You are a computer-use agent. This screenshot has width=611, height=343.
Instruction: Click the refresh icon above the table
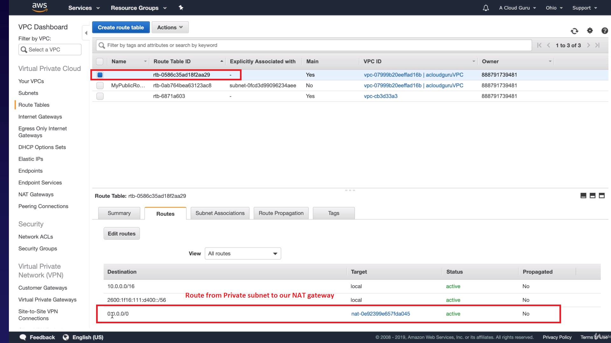click(574, 31)
